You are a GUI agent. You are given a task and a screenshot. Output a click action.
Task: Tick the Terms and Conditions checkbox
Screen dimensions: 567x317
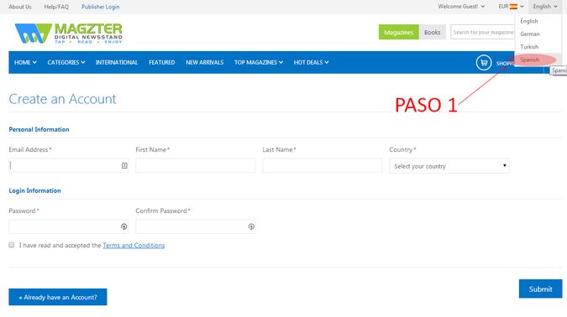pos(12,245)
